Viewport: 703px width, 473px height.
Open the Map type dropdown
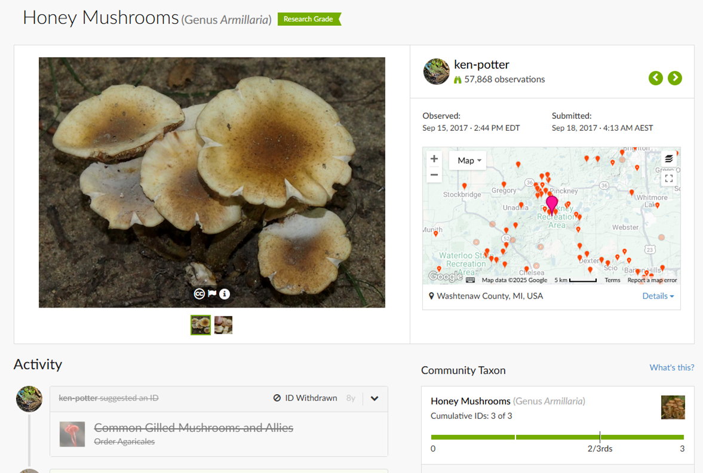[468, 161]
